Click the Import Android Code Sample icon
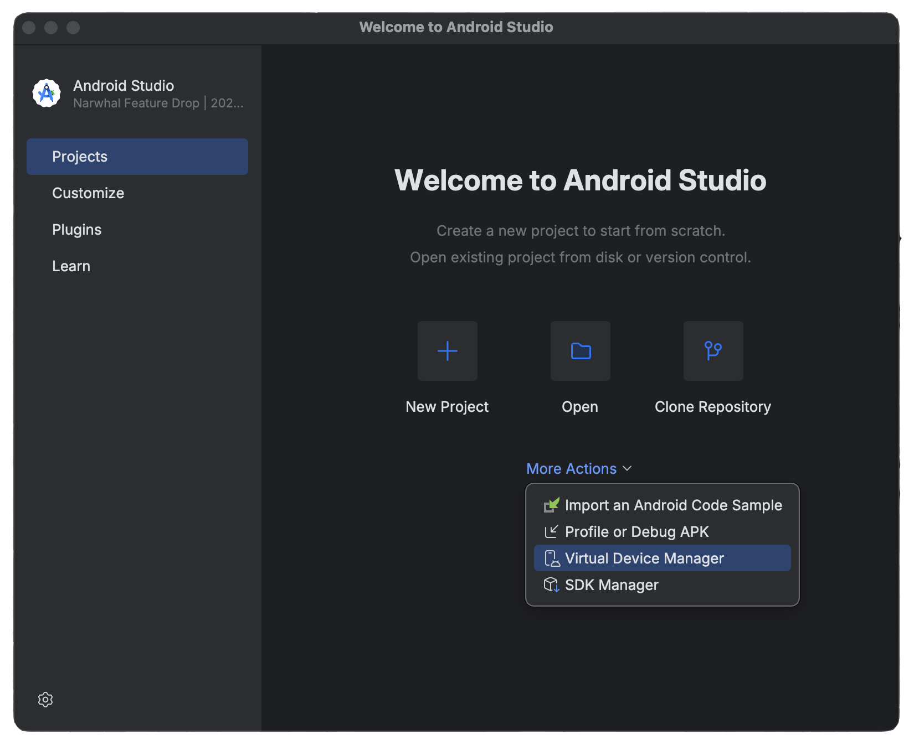Viewport: 914px width, 745px height. tap(552, 505)
